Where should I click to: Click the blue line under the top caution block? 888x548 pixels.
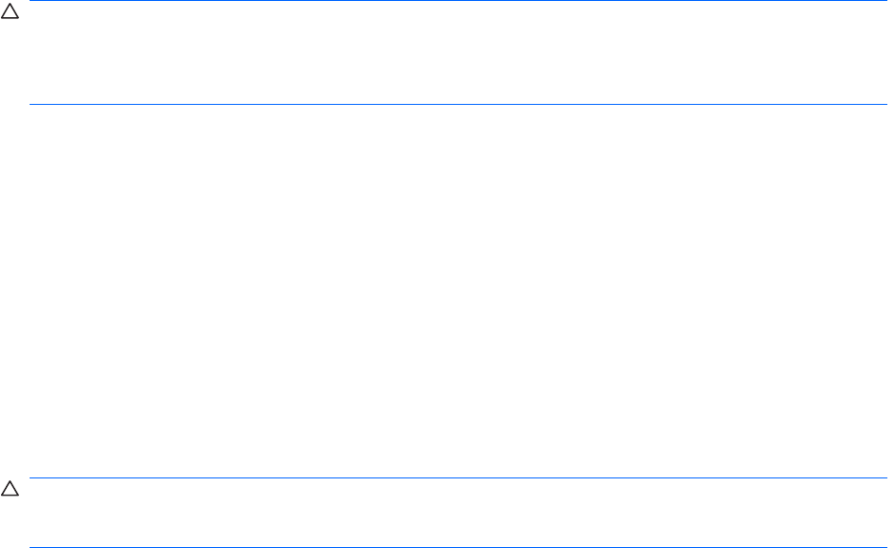tap(458, 104)
